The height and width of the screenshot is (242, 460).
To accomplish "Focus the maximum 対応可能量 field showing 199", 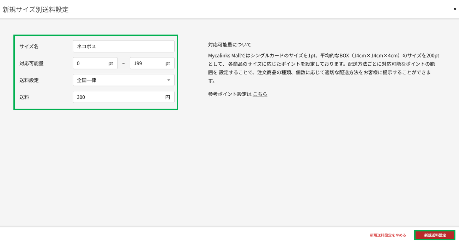I will [147, 63].
